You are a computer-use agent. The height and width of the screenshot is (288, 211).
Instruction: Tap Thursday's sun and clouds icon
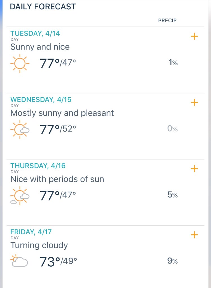click(20, 195)
